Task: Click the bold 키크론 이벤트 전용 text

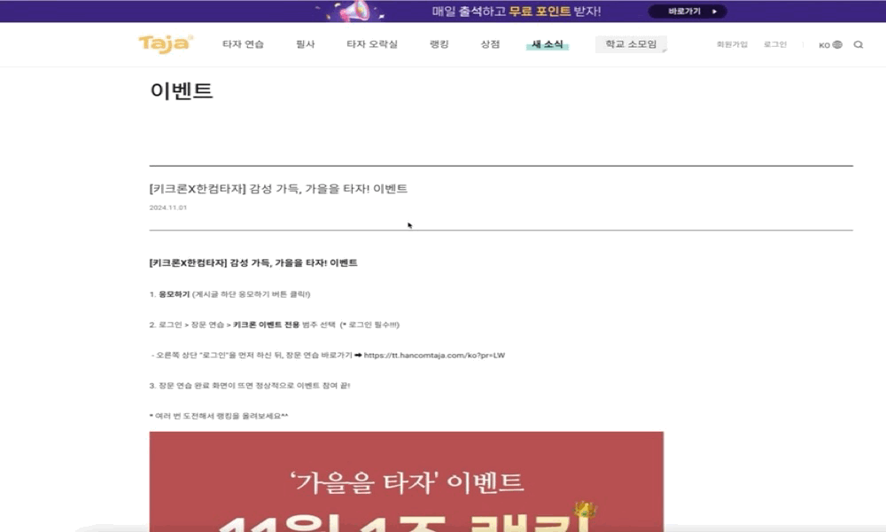Action: coord(266,325)
